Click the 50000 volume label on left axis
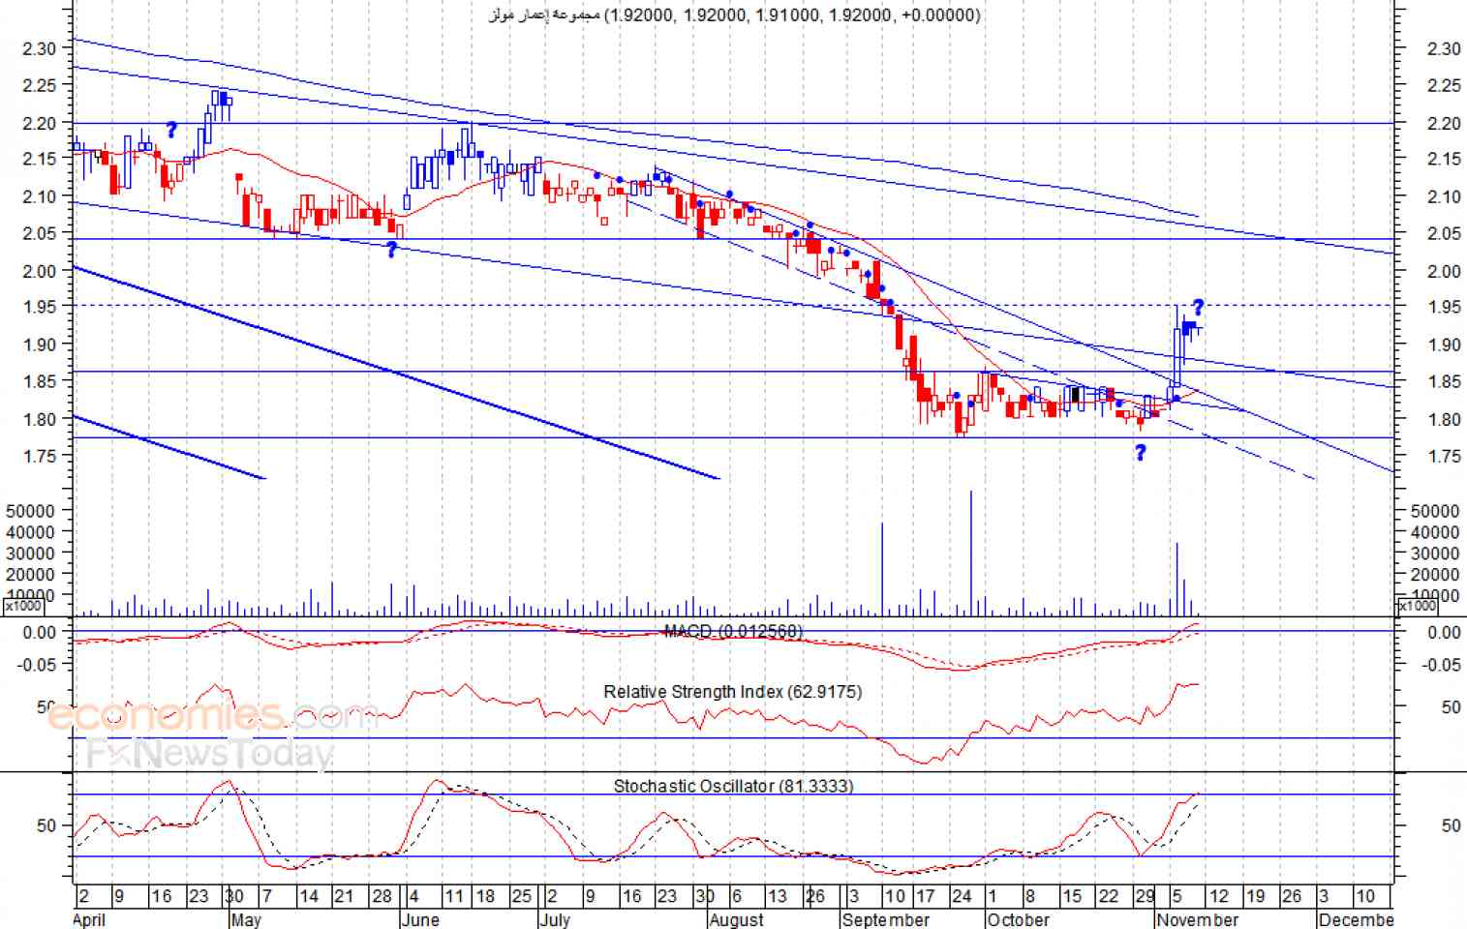Screen dimensions: 1467x929 [x=31, y=510]
